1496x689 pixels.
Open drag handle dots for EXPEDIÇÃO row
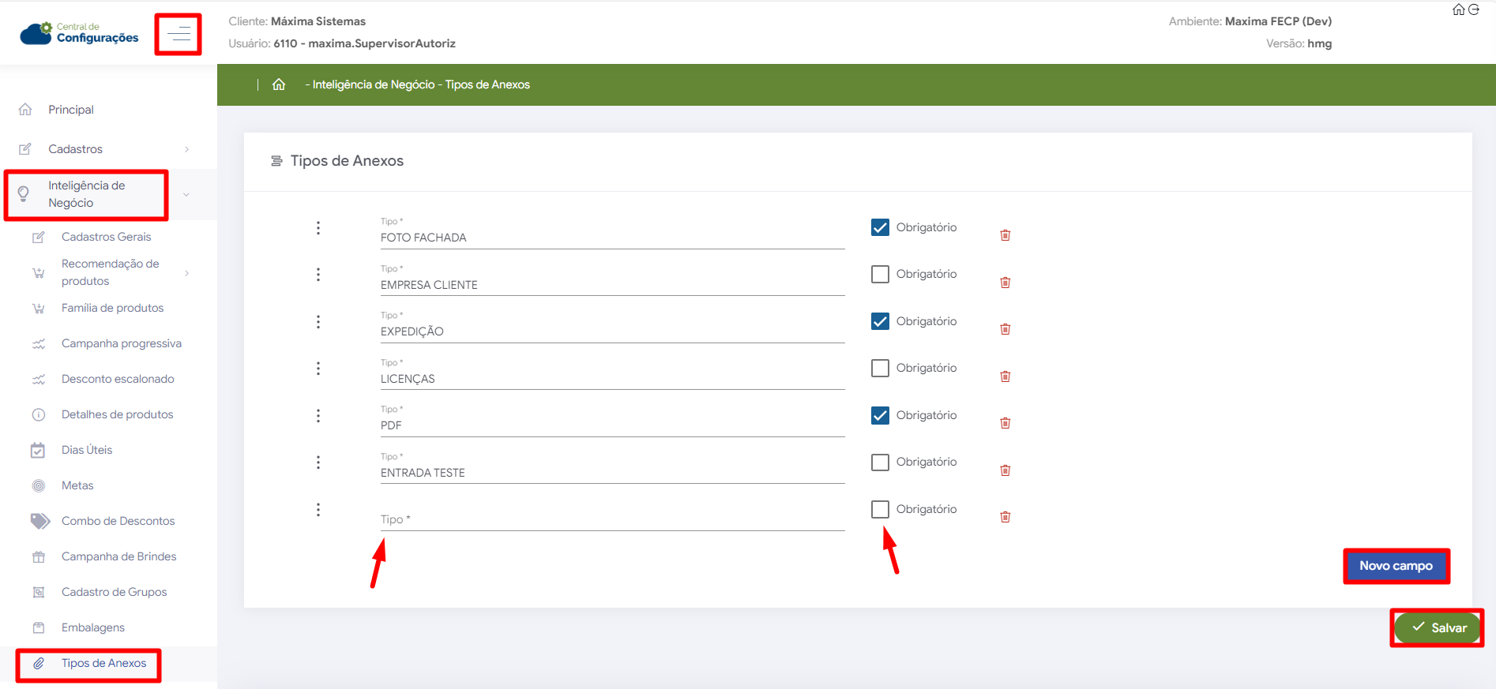[x=318, y=322]
